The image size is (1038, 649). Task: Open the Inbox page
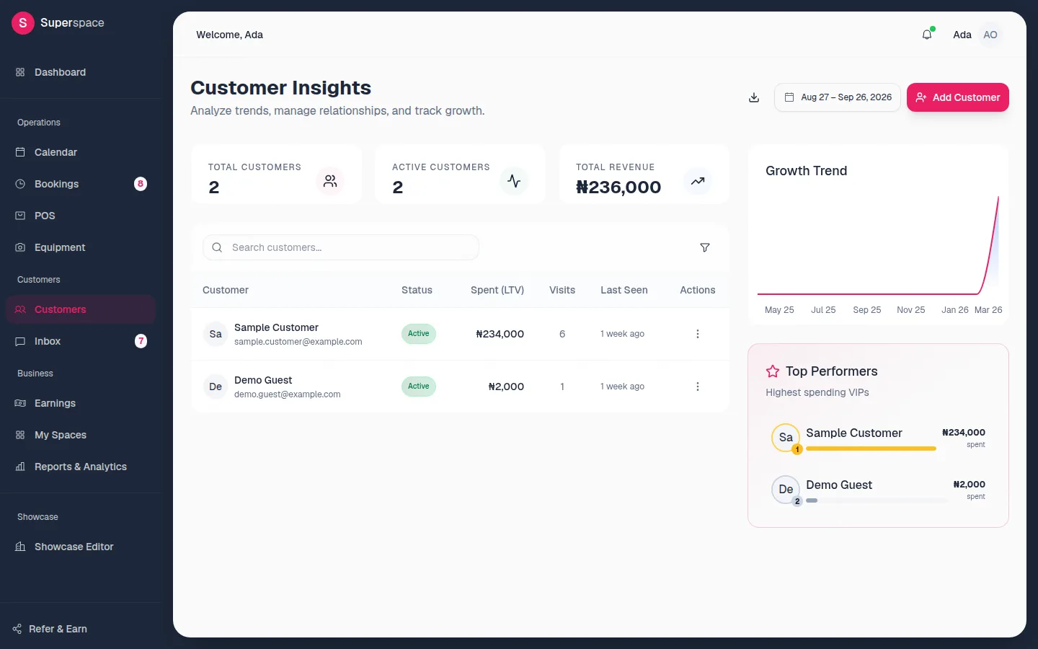coord(81,341)
